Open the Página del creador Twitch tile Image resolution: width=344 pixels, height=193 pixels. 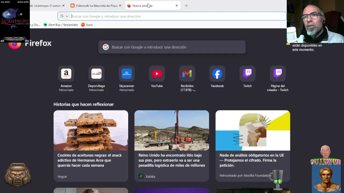click(278, 74)
